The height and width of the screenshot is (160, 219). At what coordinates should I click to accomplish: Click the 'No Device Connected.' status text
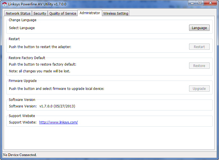click(x=20, y=155)
